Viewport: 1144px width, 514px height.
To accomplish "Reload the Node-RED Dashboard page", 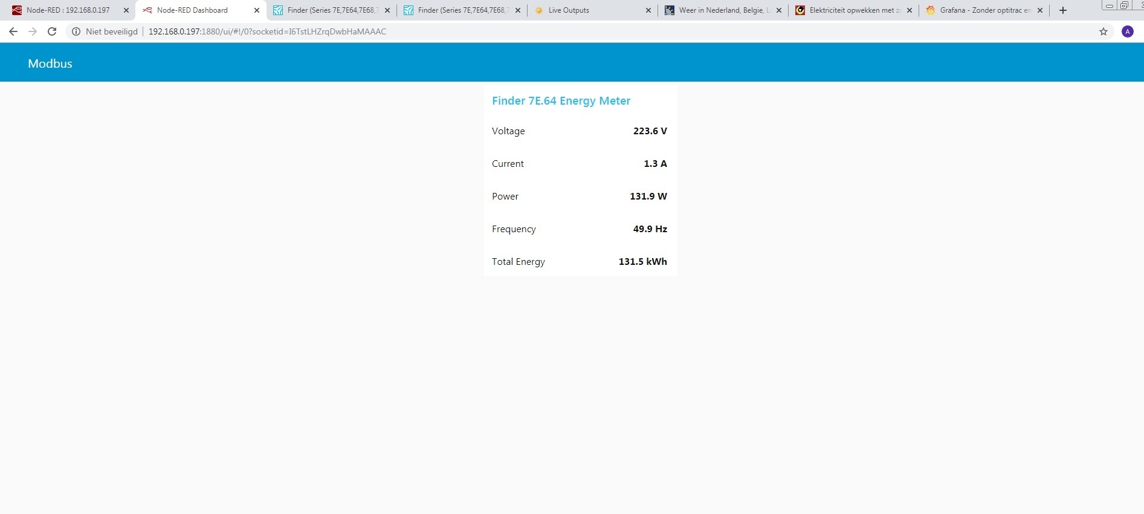I will (52, 31).
